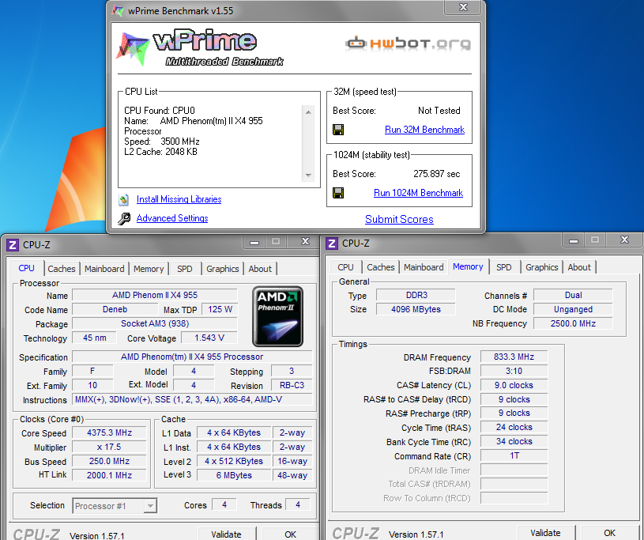This screenshot has width=644, height=540.
Task: Click save icon beside Run 1024M Benchmark
Action: coord(338,193)
